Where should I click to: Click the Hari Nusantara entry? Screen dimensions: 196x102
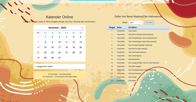(x=133, y=59)
